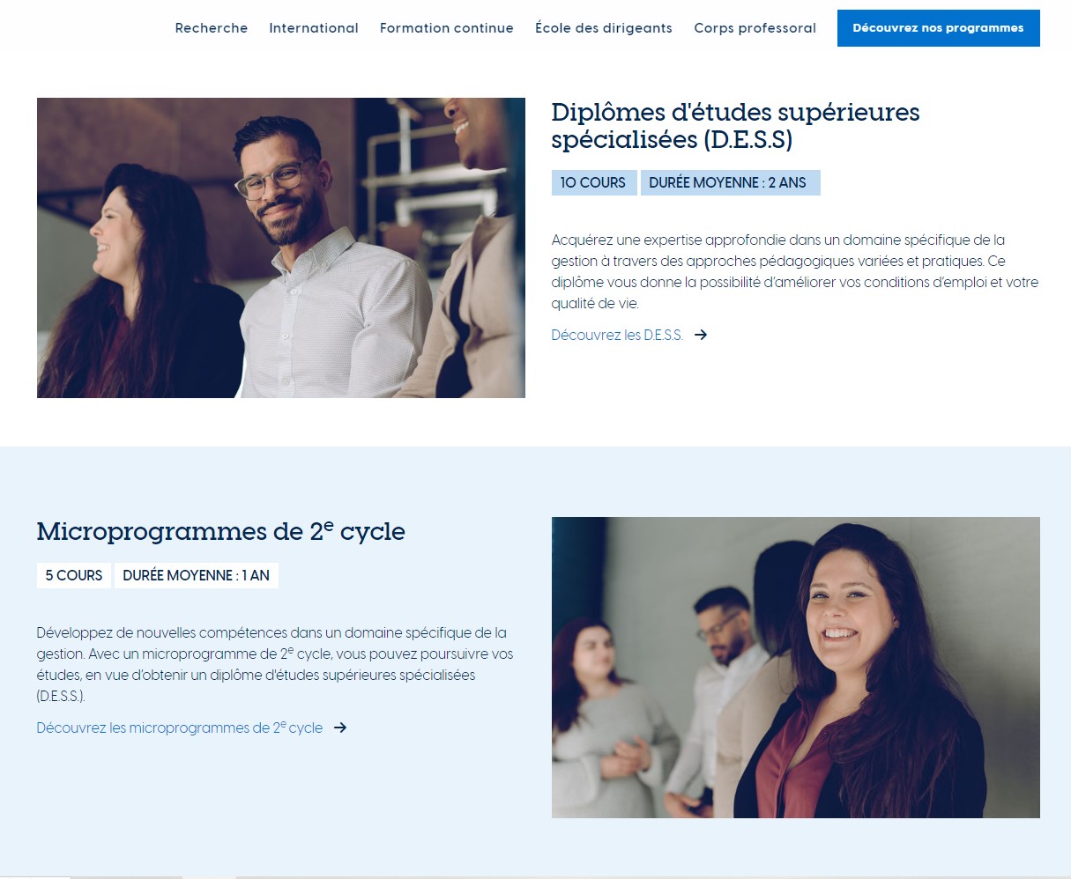This screenshot has height=879, width=1071.
Task: Click the D.E.S.S. description paragraph
Action: coord(795,271)
